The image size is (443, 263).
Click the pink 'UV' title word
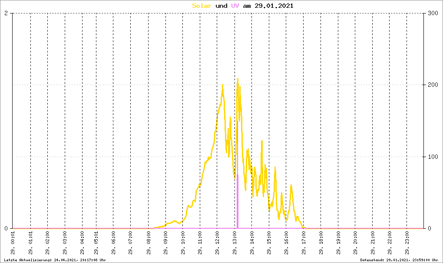pos(235,6)
